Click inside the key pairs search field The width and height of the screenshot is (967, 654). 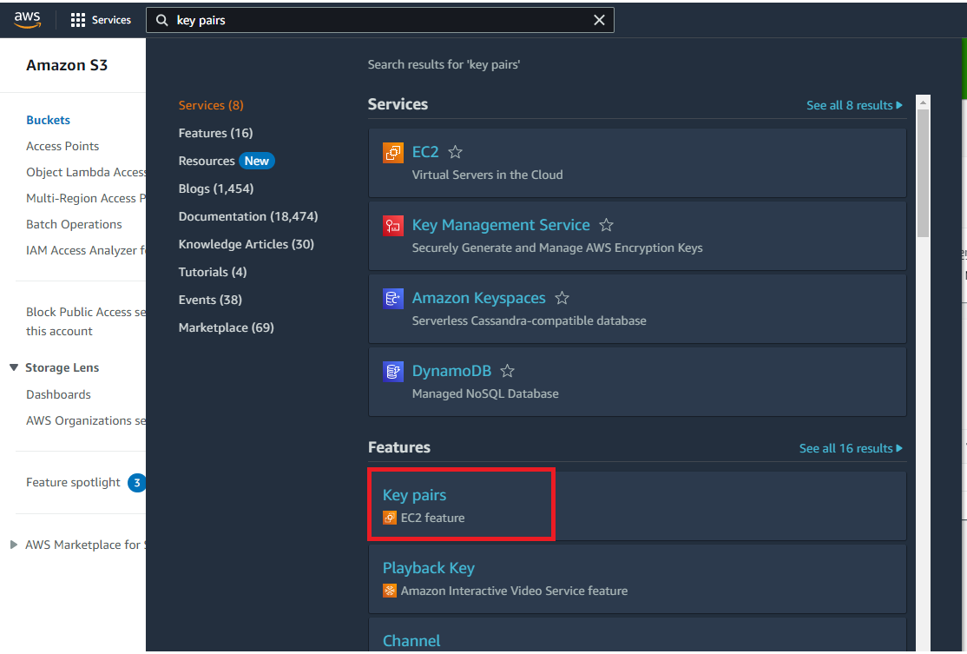click(x=380, y=20)
